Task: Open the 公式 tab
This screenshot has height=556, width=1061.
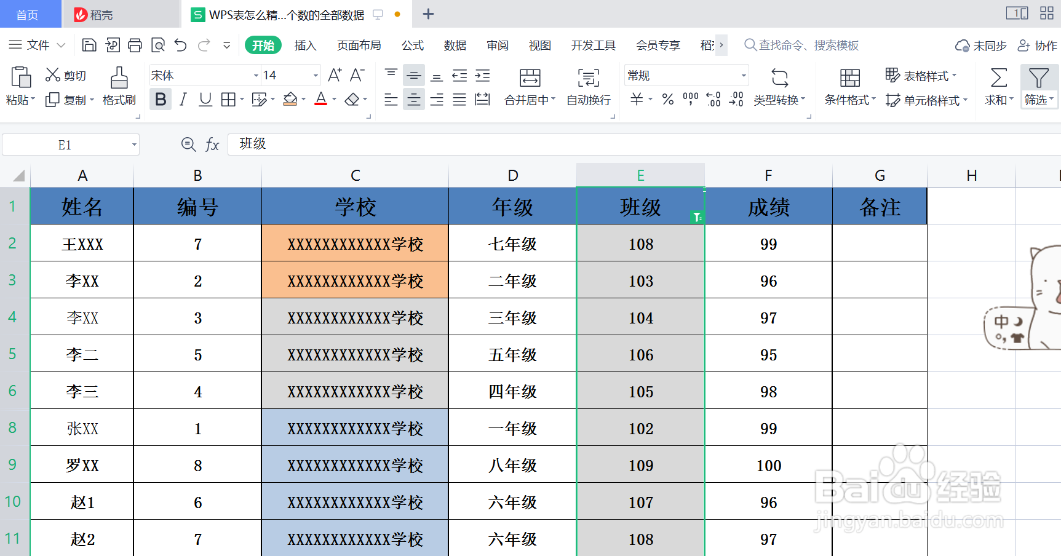Action: (x=413, y=46)
